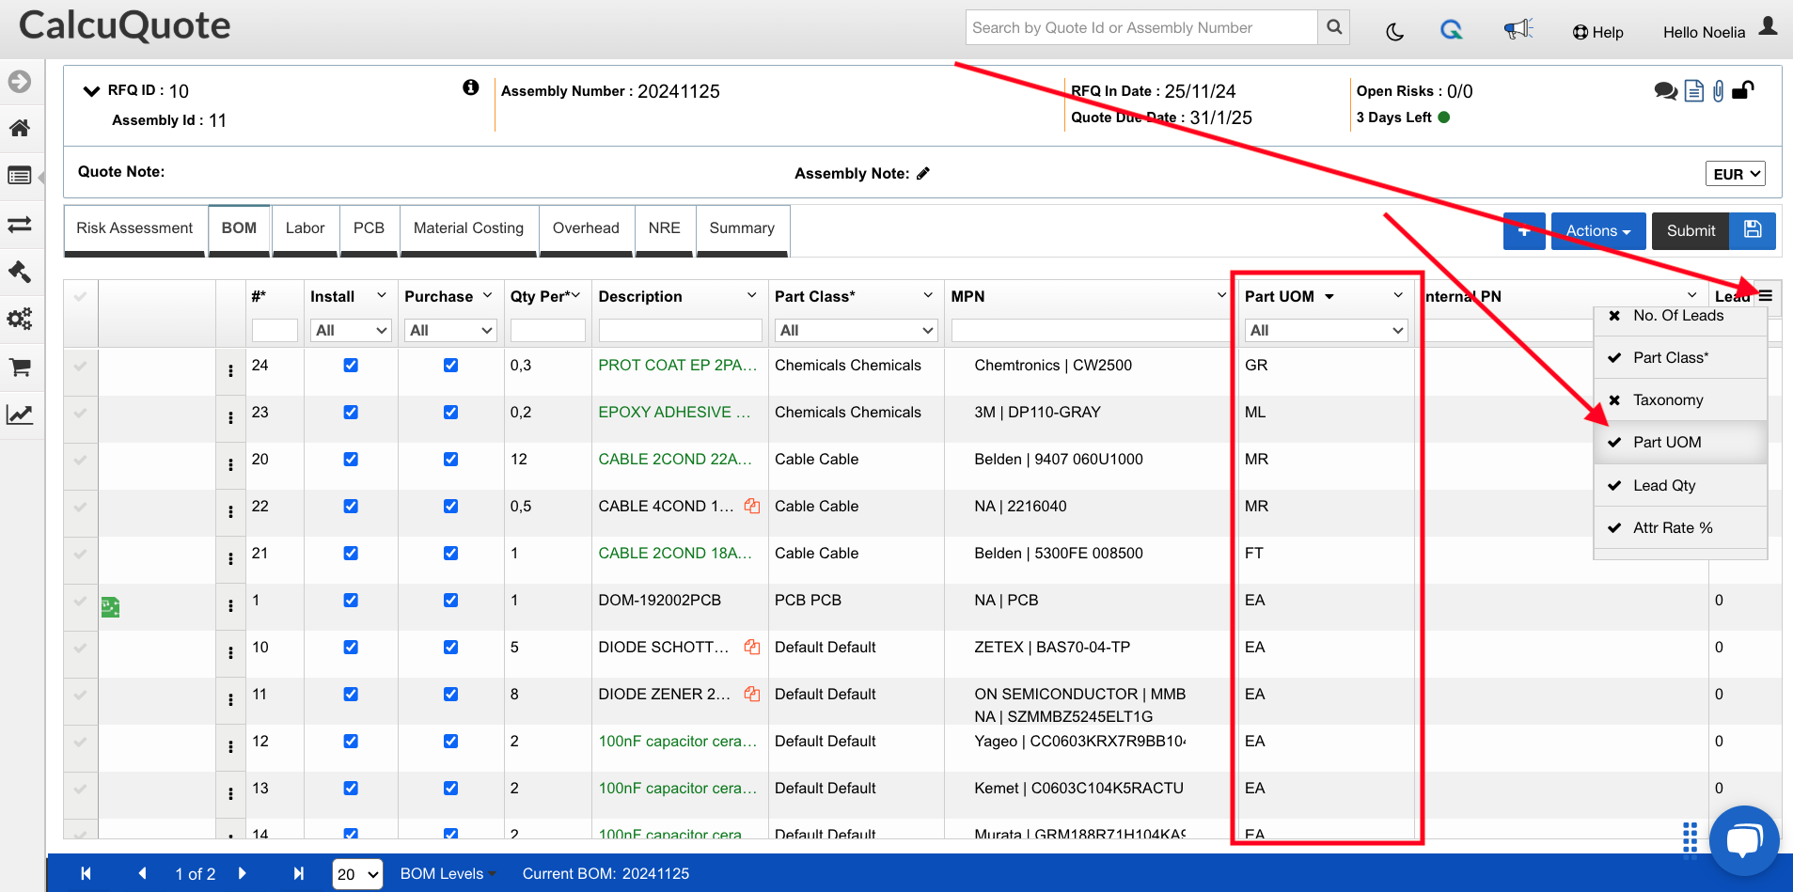
Task: Open the Help link
Action: tap(1598, 32)
